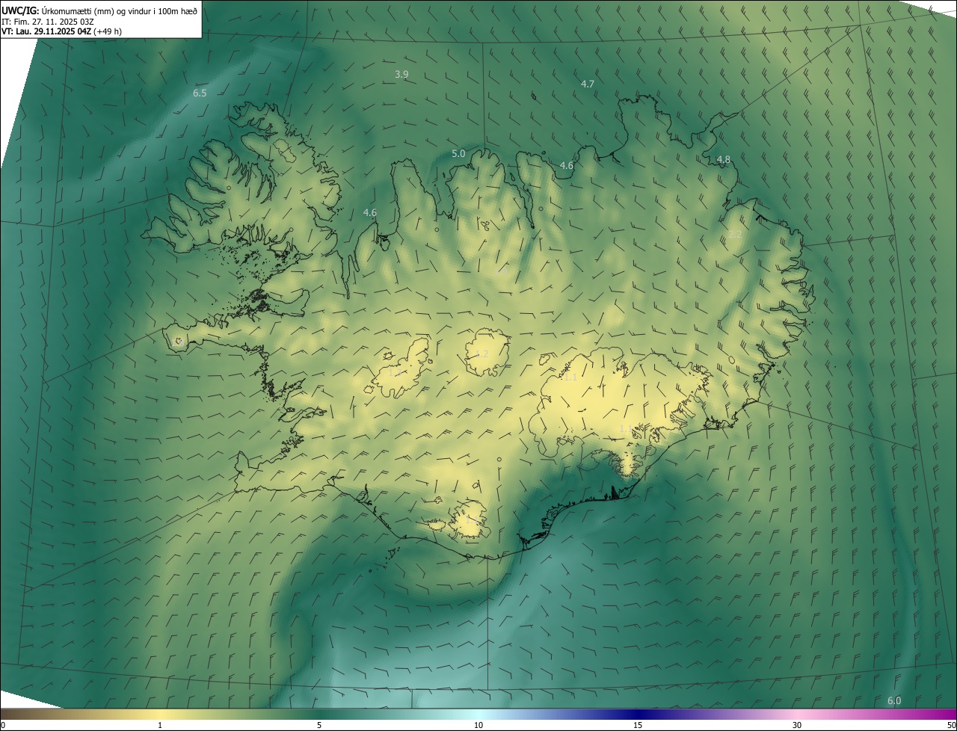Click the 4.8 value label on the map
Image resolution: width=957 pixels, height=731 pixels.
click(x=723, y=159)
